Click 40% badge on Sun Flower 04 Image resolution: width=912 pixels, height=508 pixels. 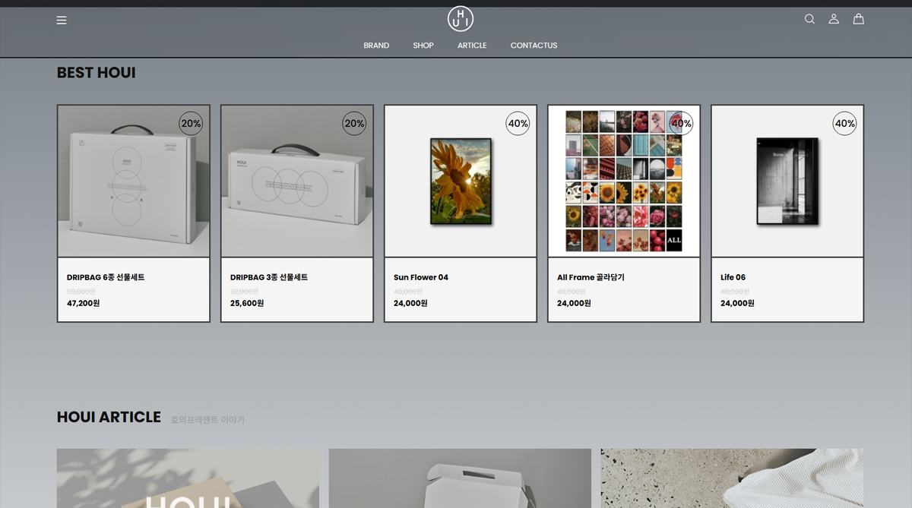pyautogui.click(x=518, y=124)
